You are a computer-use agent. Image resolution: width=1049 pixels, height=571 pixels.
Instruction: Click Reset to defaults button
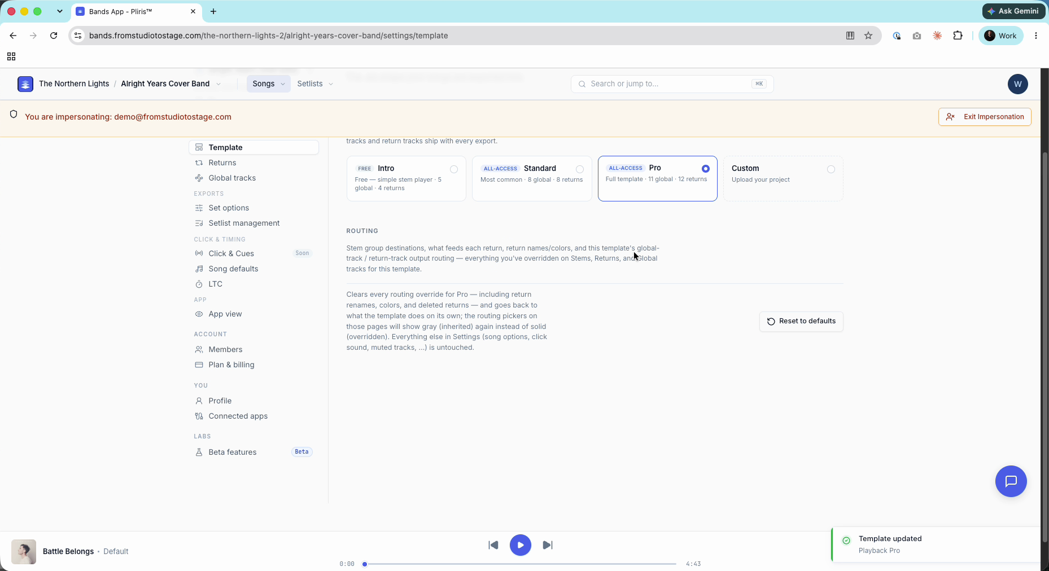click(x=801, y=321)
